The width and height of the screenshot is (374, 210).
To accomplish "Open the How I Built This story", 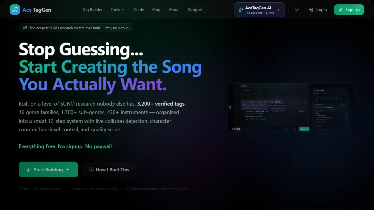I will pyautogui.click(x=109, y=169).
